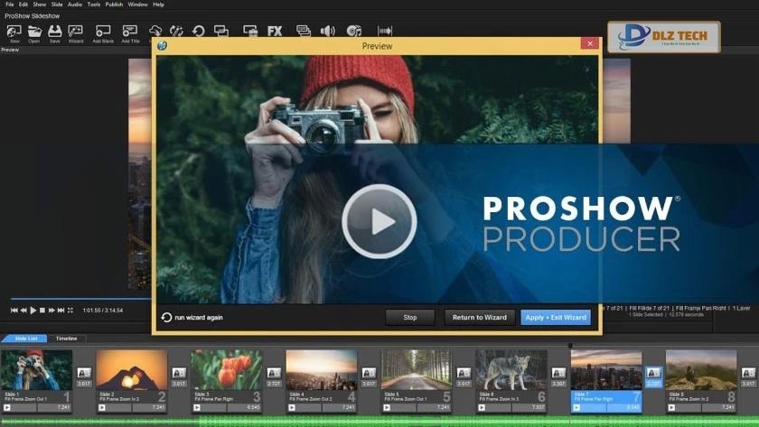The image size is (759, 427).
Task: Click the Add Title slide icon
Action: pyautogui.click(x=130, y=32)
